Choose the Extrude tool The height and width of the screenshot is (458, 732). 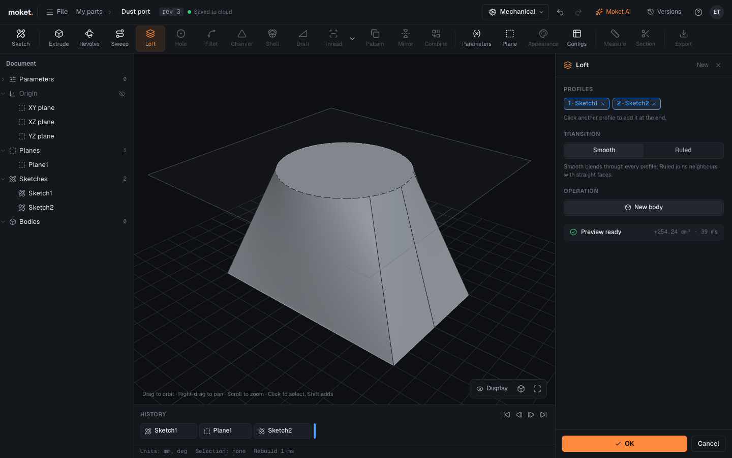(59, 38)
